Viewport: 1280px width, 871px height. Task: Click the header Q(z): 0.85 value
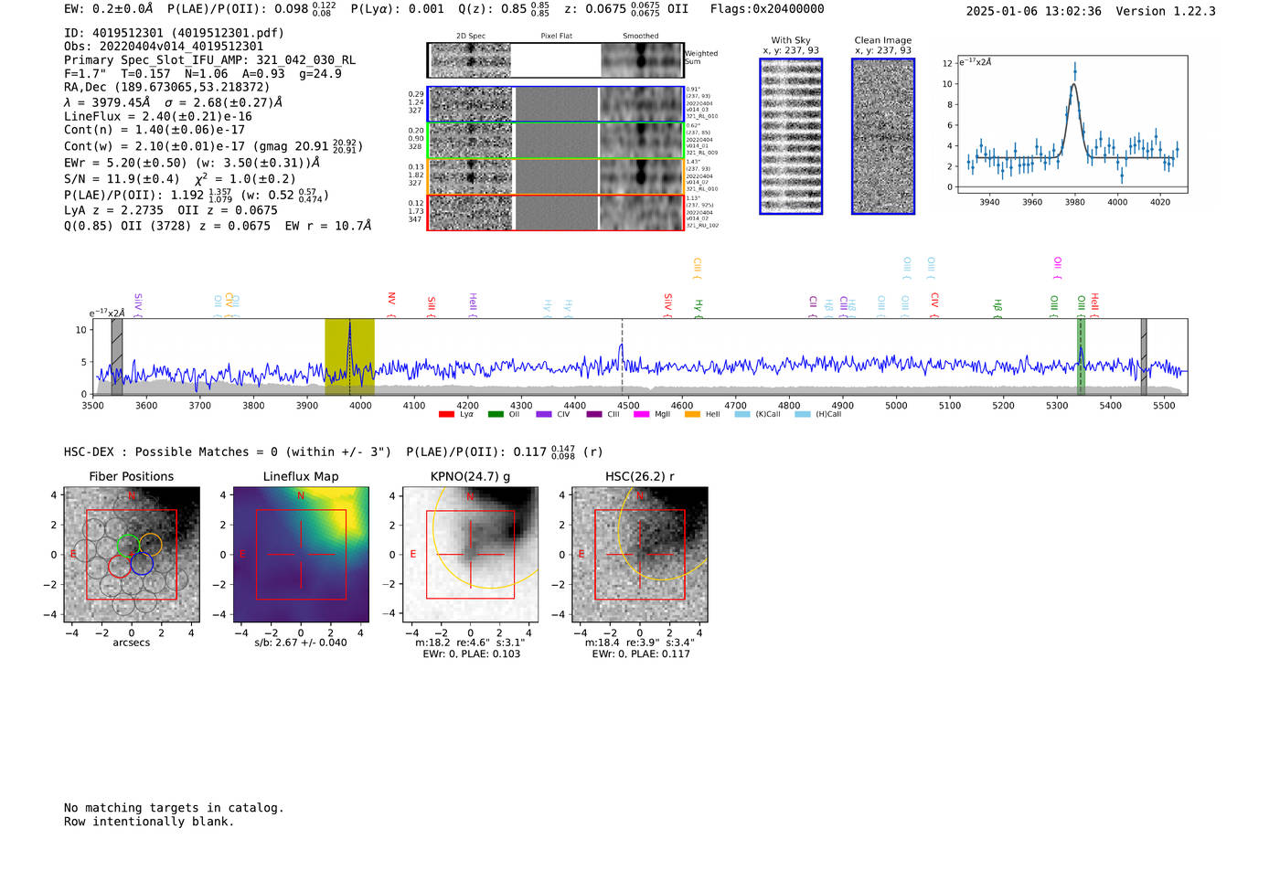pyautogui.click(x=504, y=9)
